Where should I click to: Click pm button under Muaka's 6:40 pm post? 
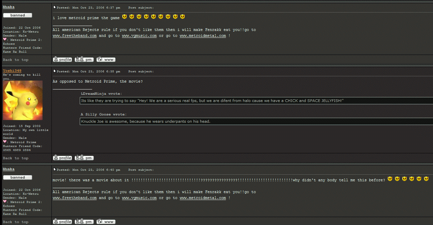pos(84,222)
